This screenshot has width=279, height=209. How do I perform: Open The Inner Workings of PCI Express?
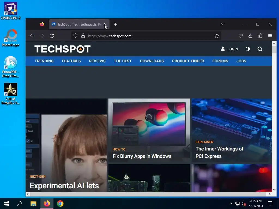click(x=219, y=152)
